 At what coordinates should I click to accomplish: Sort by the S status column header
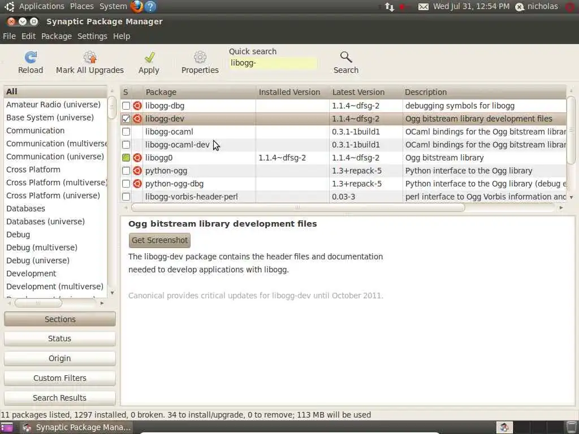point(126,92)
